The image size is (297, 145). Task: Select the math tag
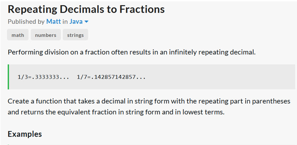[x=18, y=35]
